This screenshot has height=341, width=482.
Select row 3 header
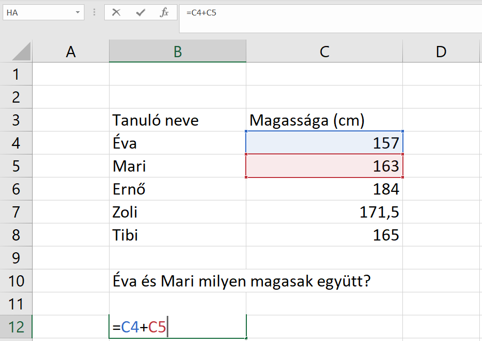pos(16,120)
